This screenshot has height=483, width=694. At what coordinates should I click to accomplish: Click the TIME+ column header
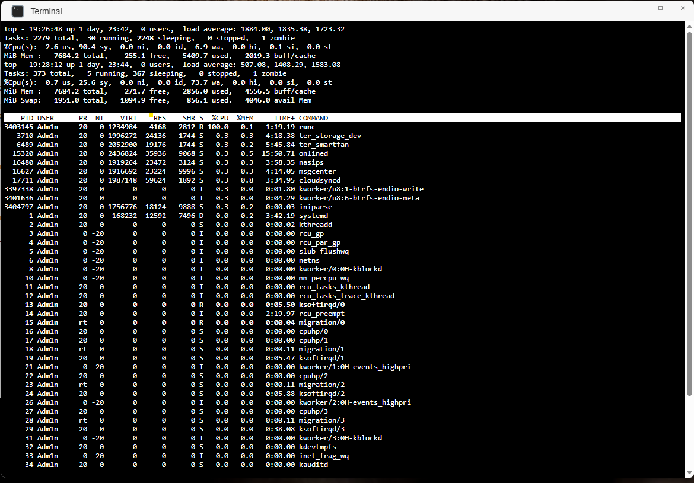284,118
